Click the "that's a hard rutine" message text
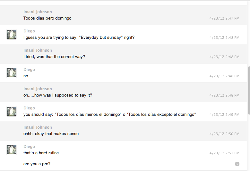 (x=41, y=153)
